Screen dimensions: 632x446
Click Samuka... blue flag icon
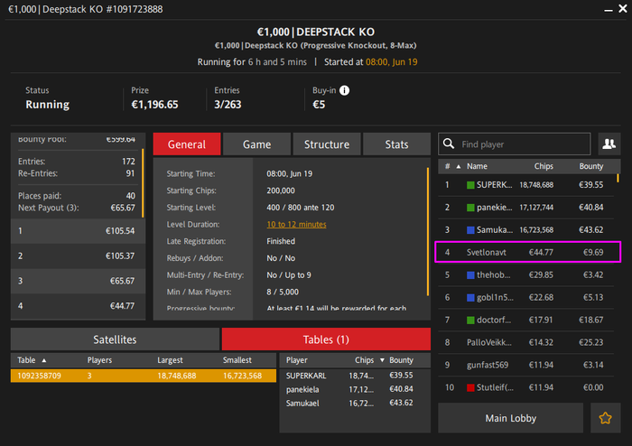click(470, 230)
